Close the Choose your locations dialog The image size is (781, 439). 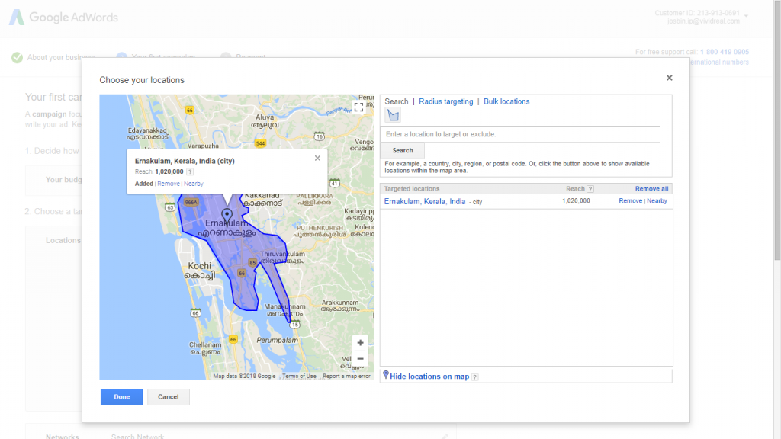coord(670,78)
